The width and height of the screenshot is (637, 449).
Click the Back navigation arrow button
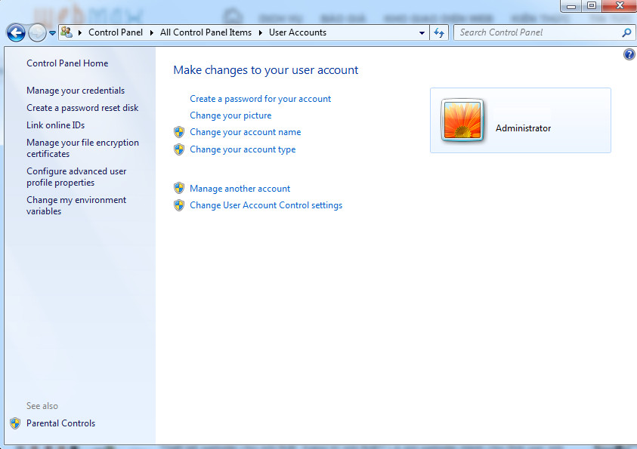(16, 32)
